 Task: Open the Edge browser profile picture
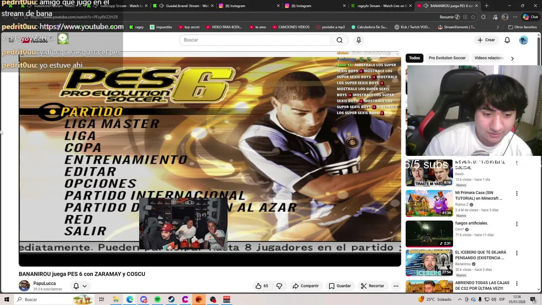[x=505, y=17]
